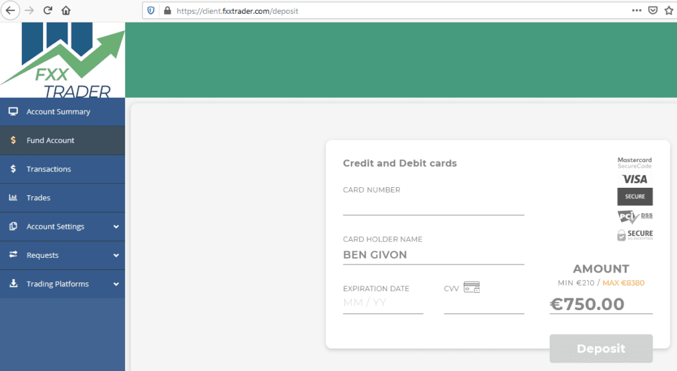This screenshot has height=371, width=677.
Task: Bookmark this page with the star icon
Action: [669, 11]
